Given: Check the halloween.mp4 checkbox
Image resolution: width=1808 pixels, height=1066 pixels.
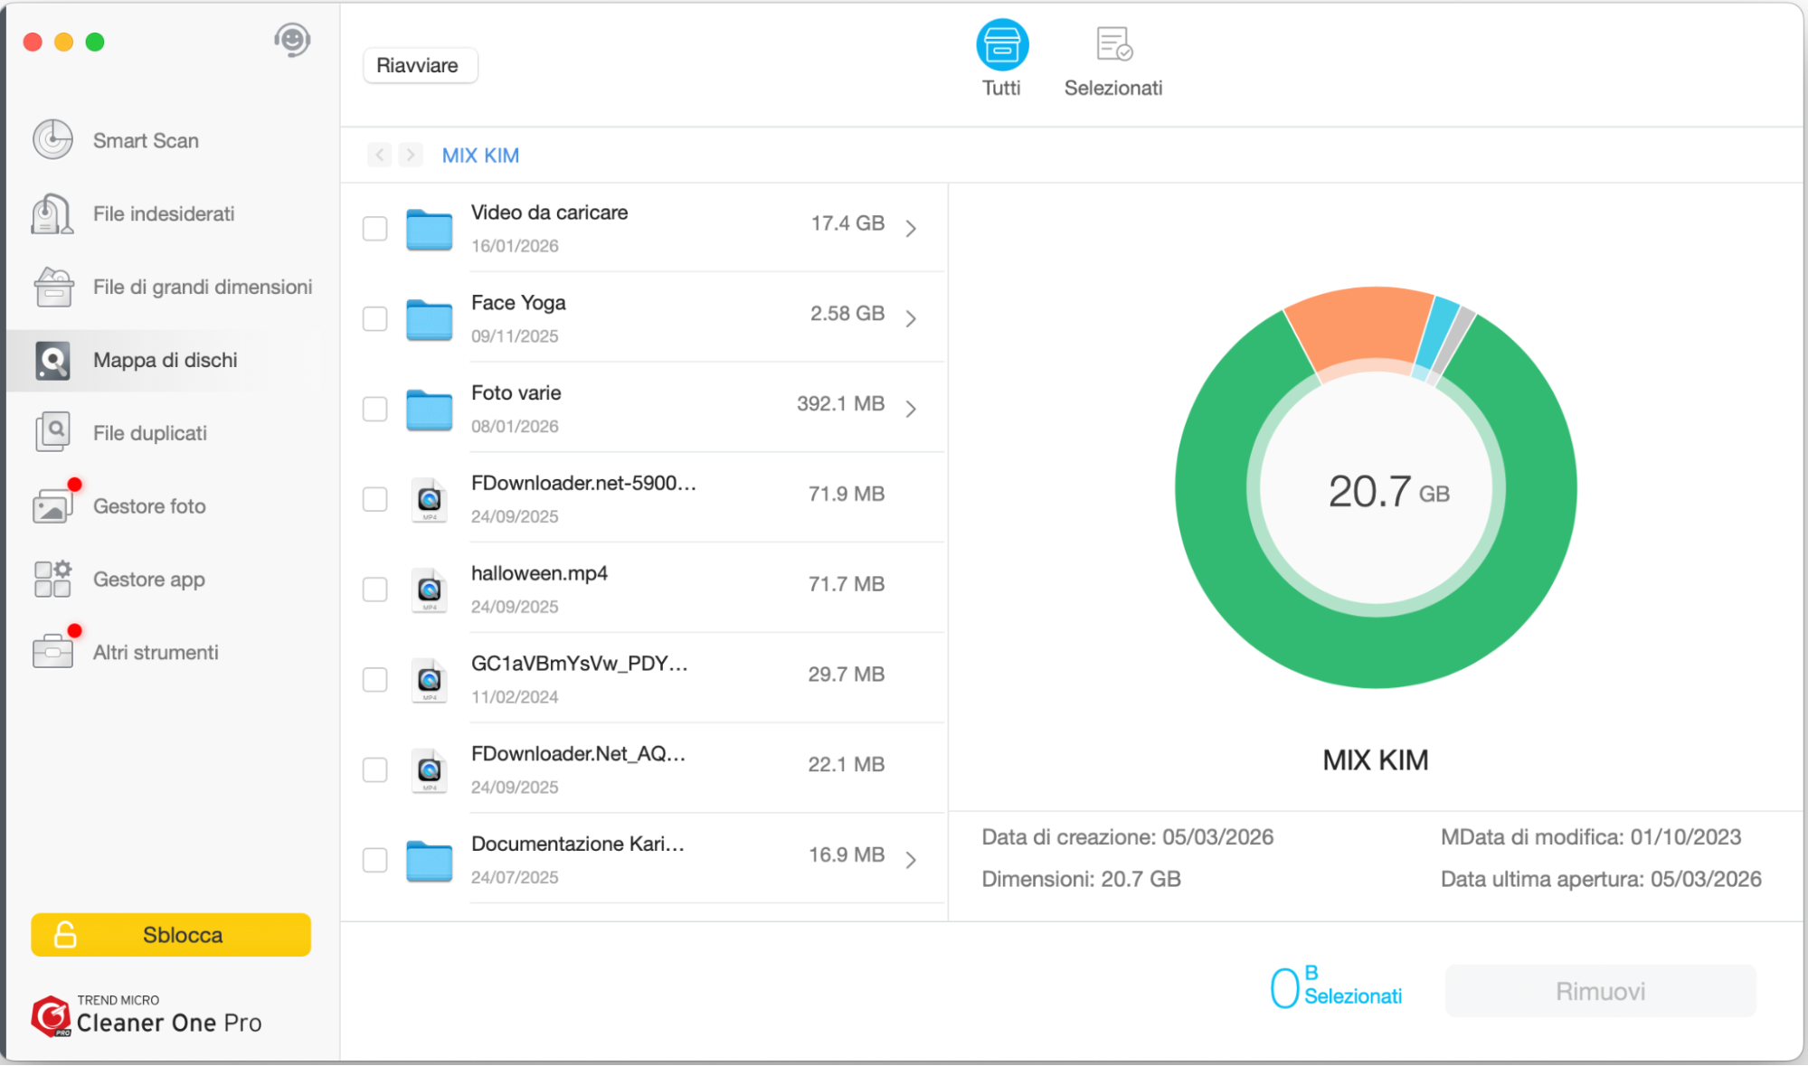Looking at the screenshot, I should pos(375,590).
